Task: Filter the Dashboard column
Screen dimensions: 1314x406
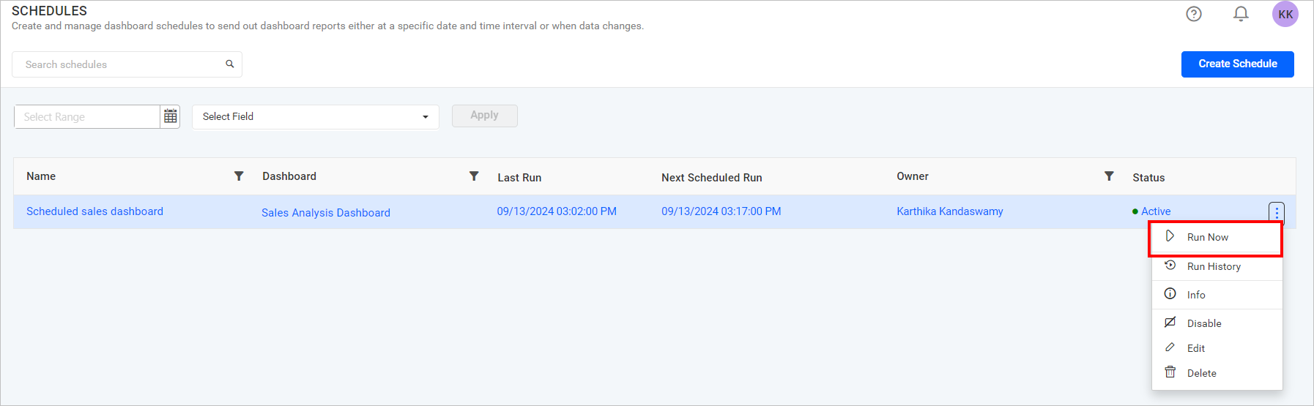Action: pos(474,176)
